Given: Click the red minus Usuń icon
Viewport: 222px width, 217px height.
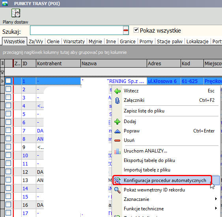Looking at the screenshot, I should 118,140.
